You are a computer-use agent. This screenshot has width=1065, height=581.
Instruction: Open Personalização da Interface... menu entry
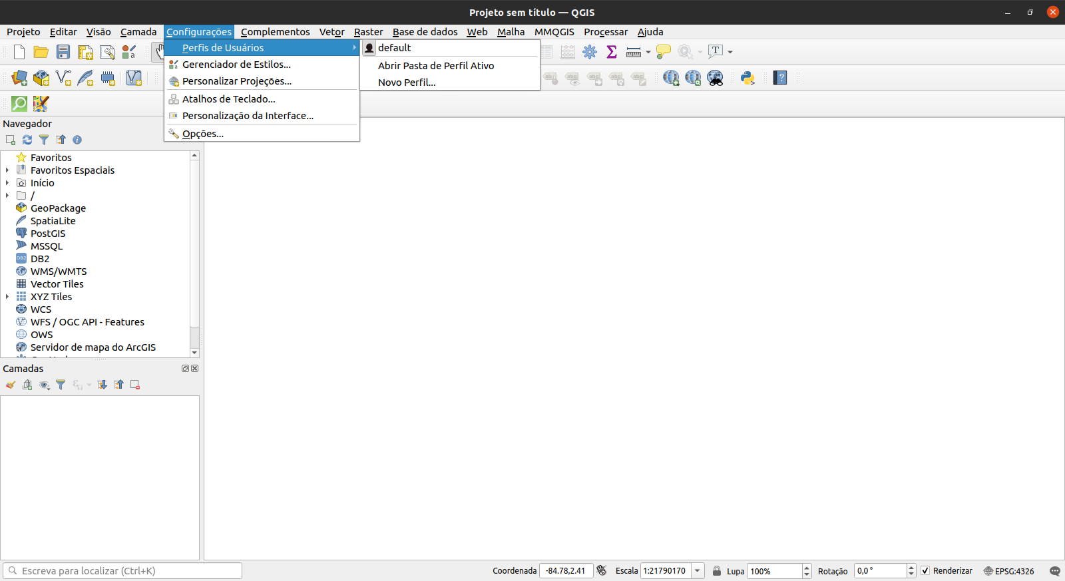(x=262, y=116)
